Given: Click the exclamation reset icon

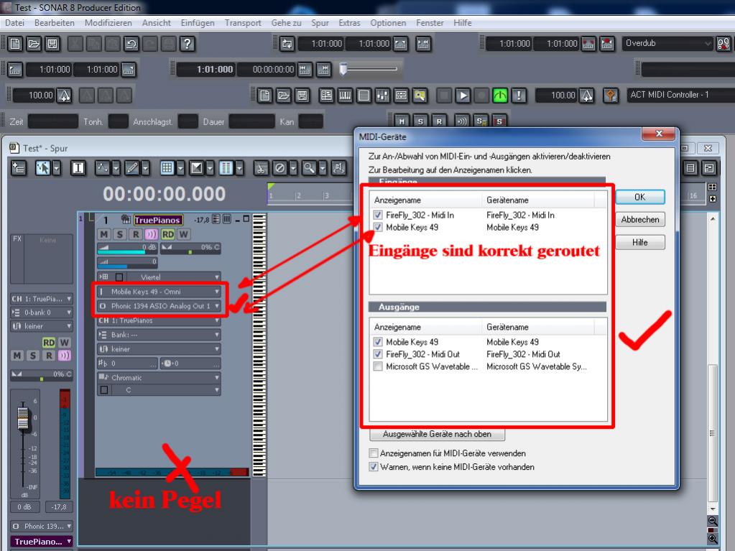Looking at the screenshot, I should coord(519,96).
